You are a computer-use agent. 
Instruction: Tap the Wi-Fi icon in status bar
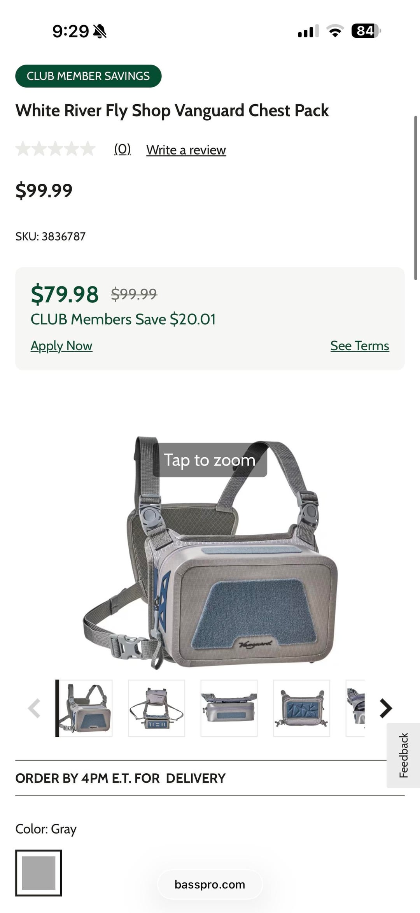tap(335, 31)
